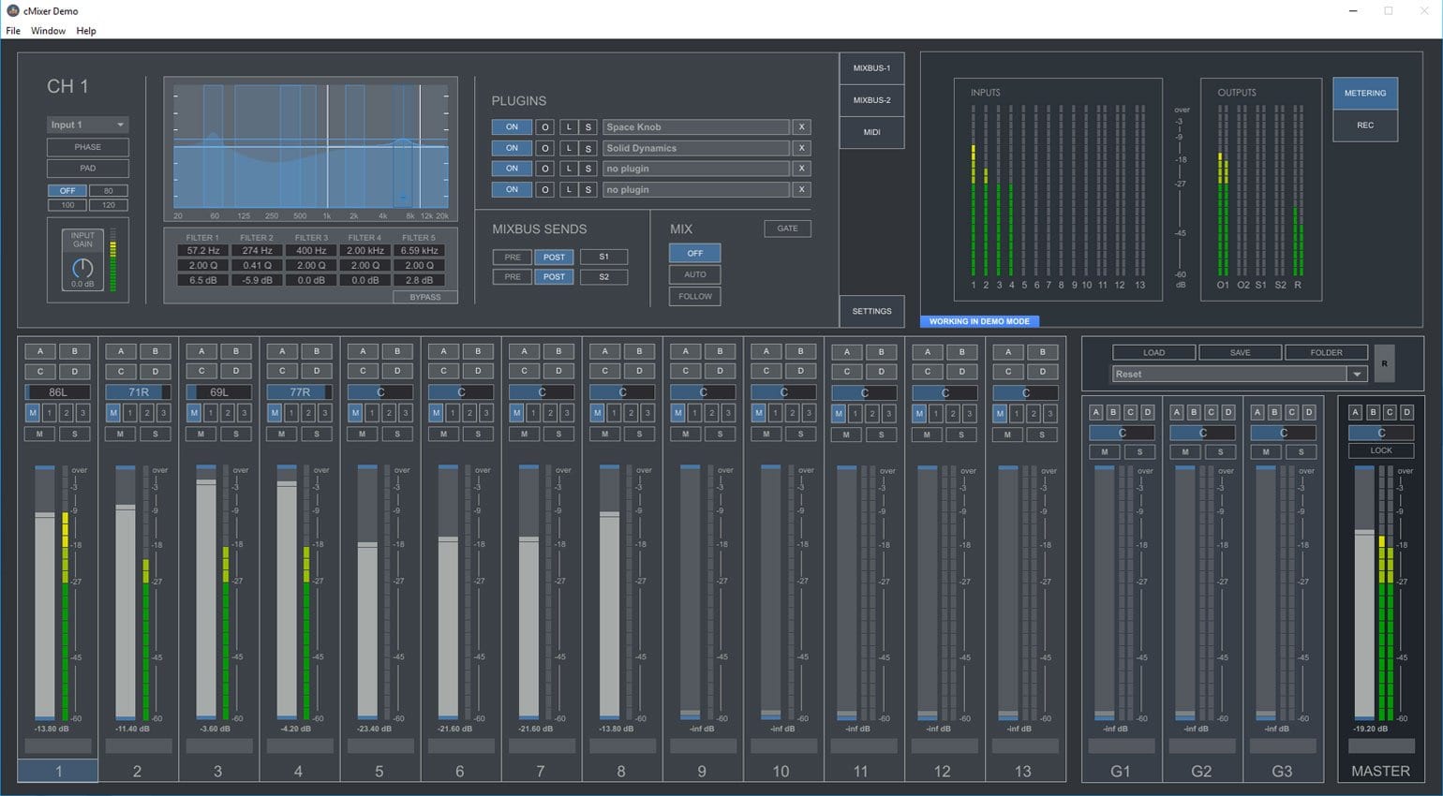The height and width of the screenshot is (796, 1443).
Task: Assign channel 10 to mixbus 3 button
Action: (809, 413)
